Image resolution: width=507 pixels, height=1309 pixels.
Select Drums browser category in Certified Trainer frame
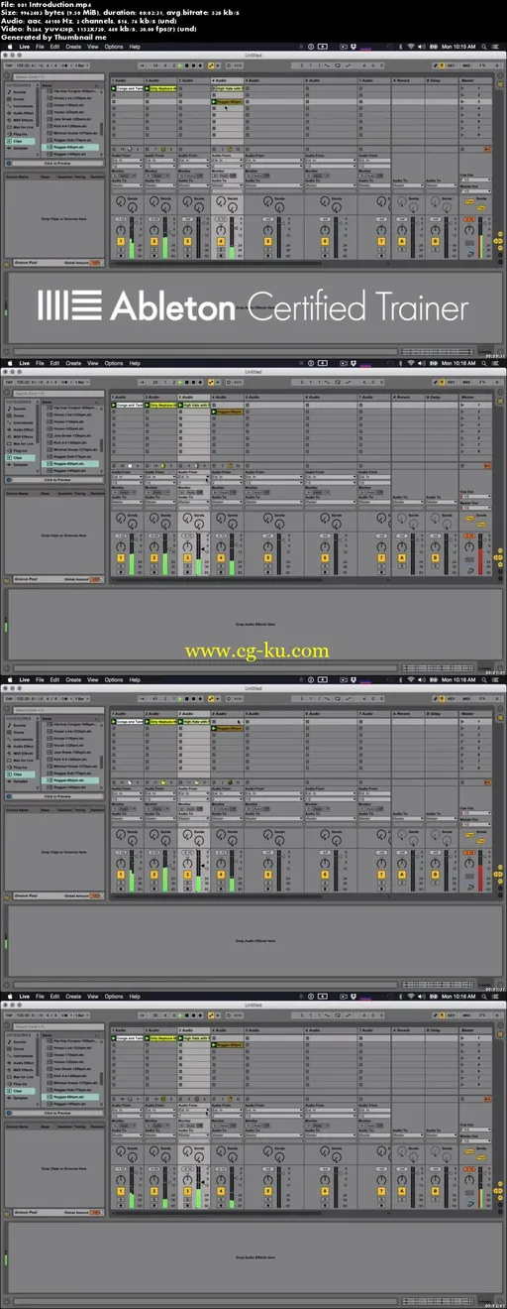point(21,100)
